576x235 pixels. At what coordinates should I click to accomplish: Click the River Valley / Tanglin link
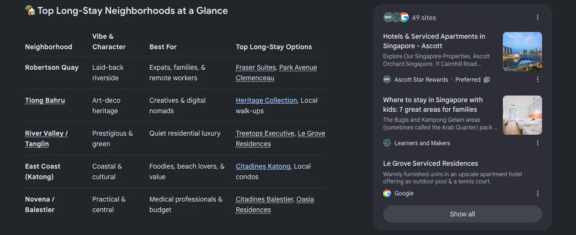coord(46,139)
